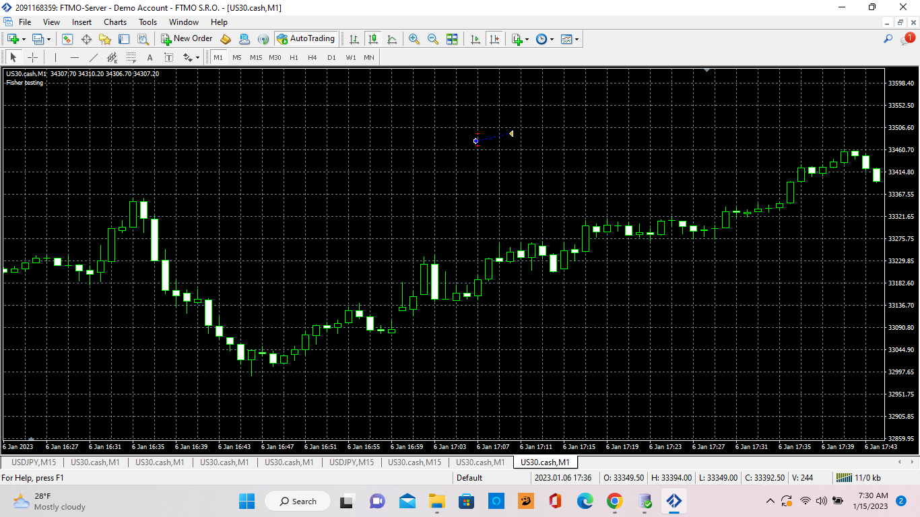This screenshot has height=517, width=920.
Task: Switch chart to bar chart mode
Action: [354, 39]
